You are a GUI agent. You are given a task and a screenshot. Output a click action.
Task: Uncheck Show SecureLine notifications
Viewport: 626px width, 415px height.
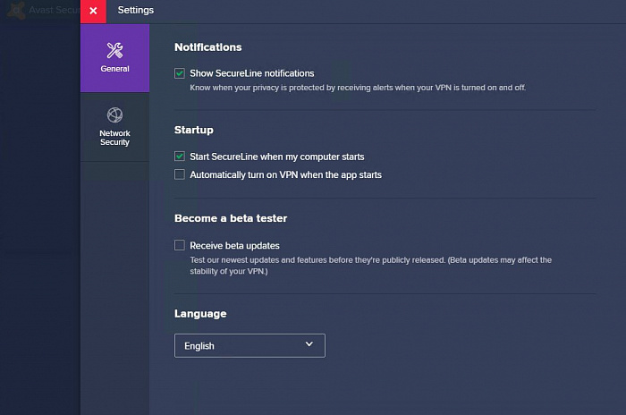tap(180, 73)
